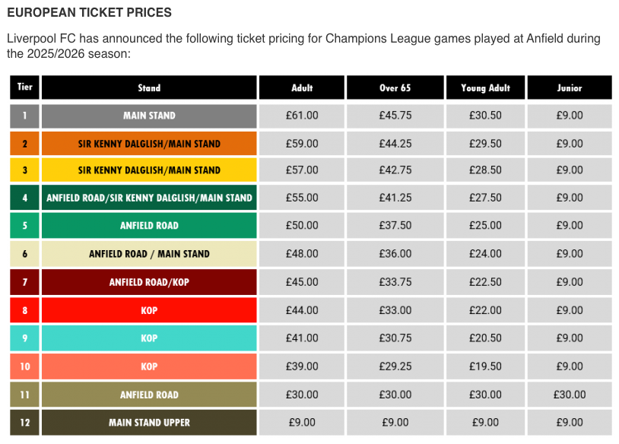Select the Adult column header
619x444 pixels.
pyautogui.click(x=302, y=87)
